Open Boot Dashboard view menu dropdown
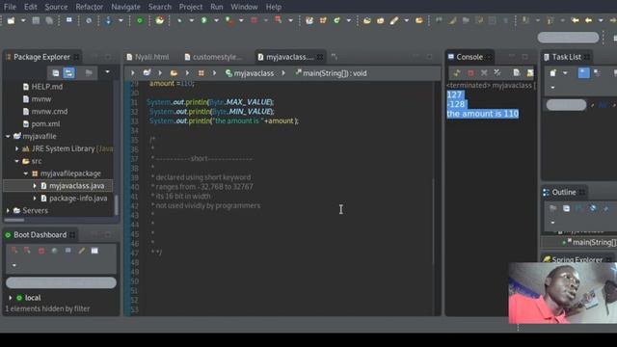617x347 pixels. (x=14, y=266)
